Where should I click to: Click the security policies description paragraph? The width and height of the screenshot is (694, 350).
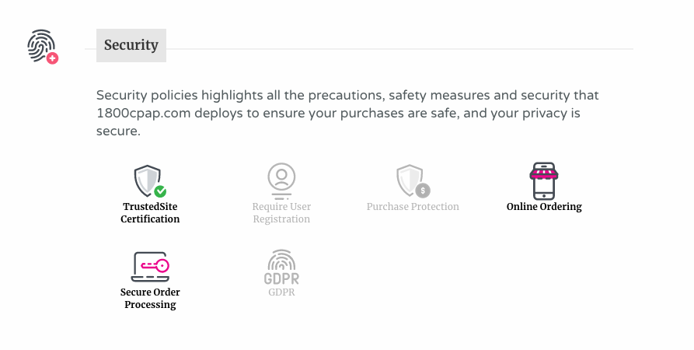click(x=347, y=113)
